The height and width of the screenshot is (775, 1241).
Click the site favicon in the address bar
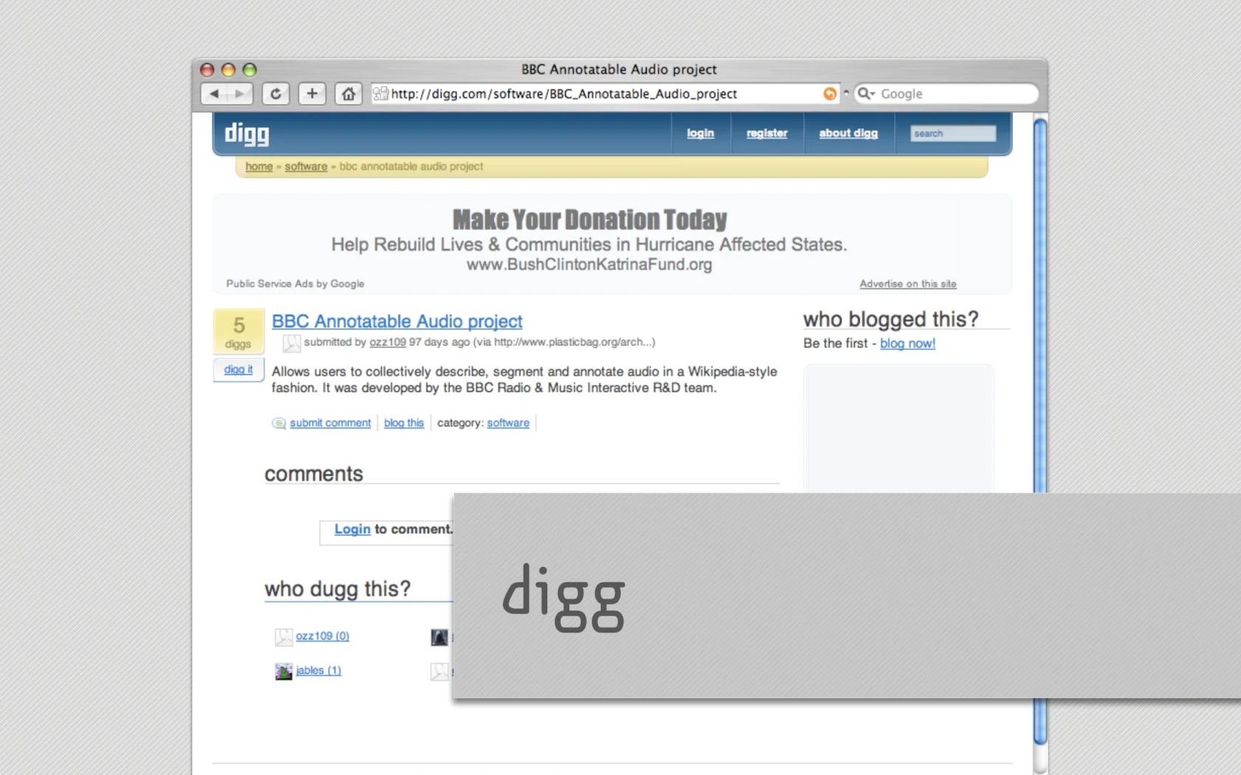(x=380, y=94)
